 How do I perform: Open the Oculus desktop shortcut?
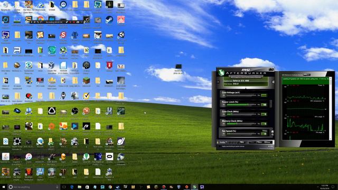(x=109, y=157)
